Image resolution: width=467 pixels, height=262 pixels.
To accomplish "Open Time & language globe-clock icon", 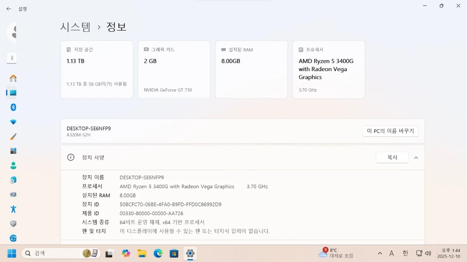I will (13, 180).
